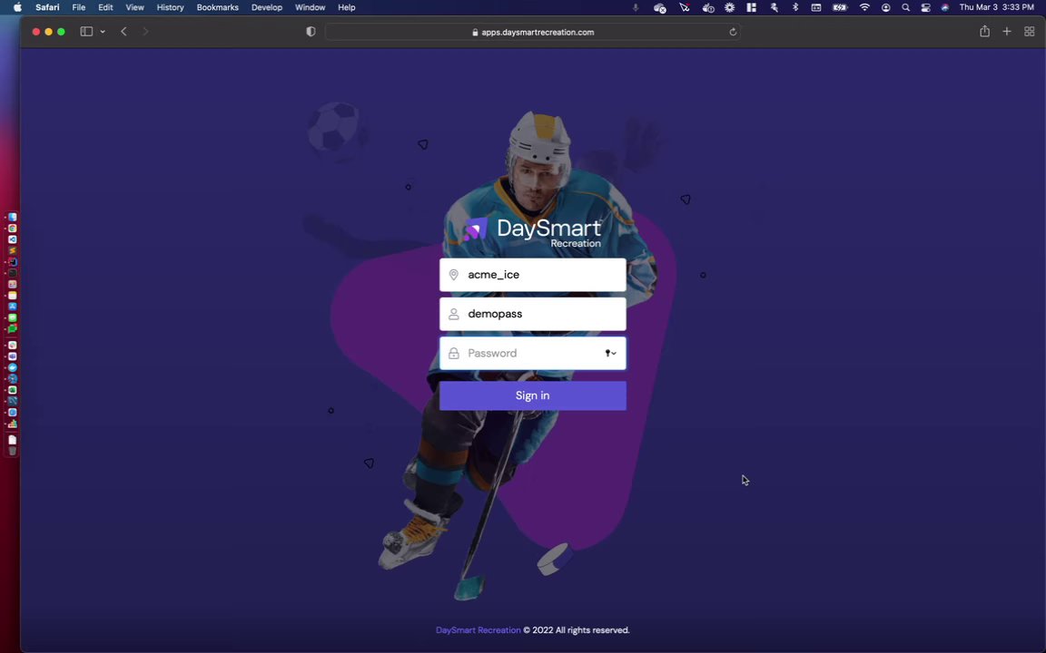The height and width of the screenshot is (653, 1046).
Task: Click the Wi-Fi status icon
Action: 864,7
